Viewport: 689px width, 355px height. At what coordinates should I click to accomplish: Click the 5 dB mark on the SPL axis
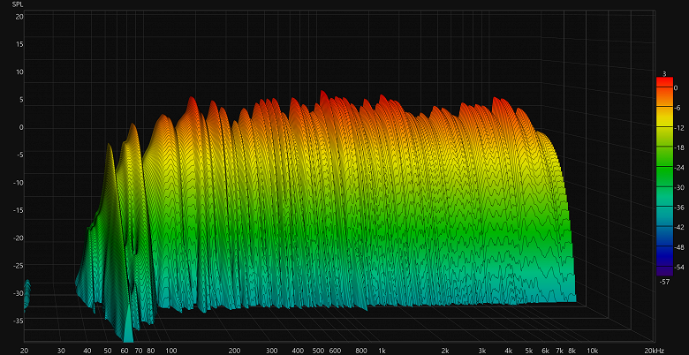(x=21, y=100)
